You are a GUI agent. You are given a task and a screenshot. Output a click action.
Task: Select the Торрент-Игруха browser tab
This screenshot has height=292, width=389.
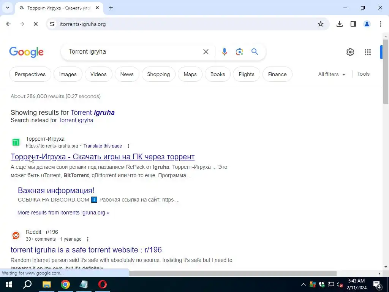[x=59, y=8]
